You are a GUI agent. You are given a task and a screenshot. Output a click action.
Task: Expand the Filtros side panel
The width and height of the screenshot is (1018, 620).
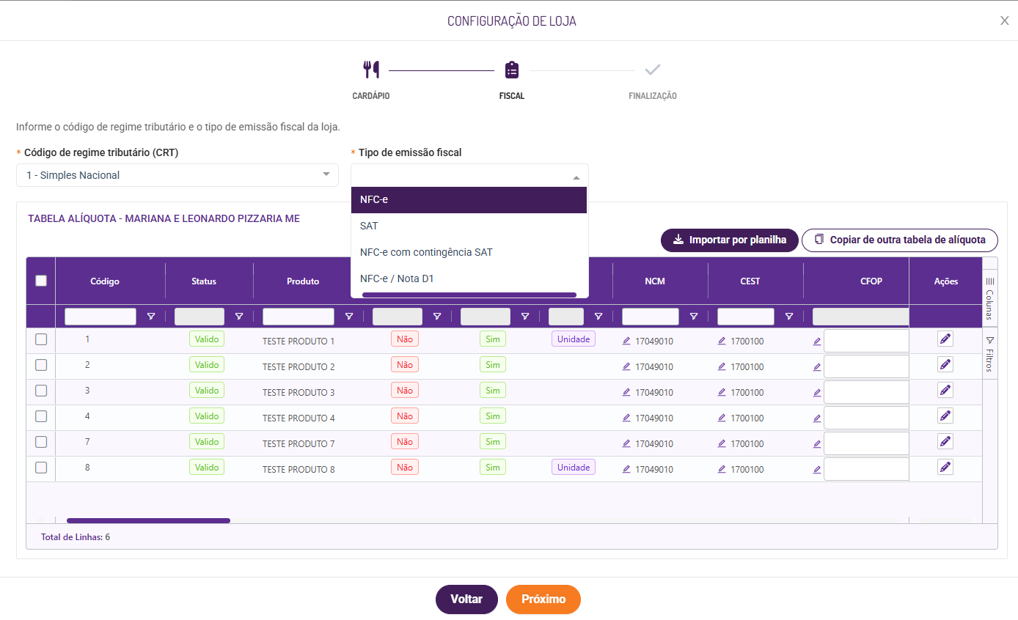click(989, 353)
